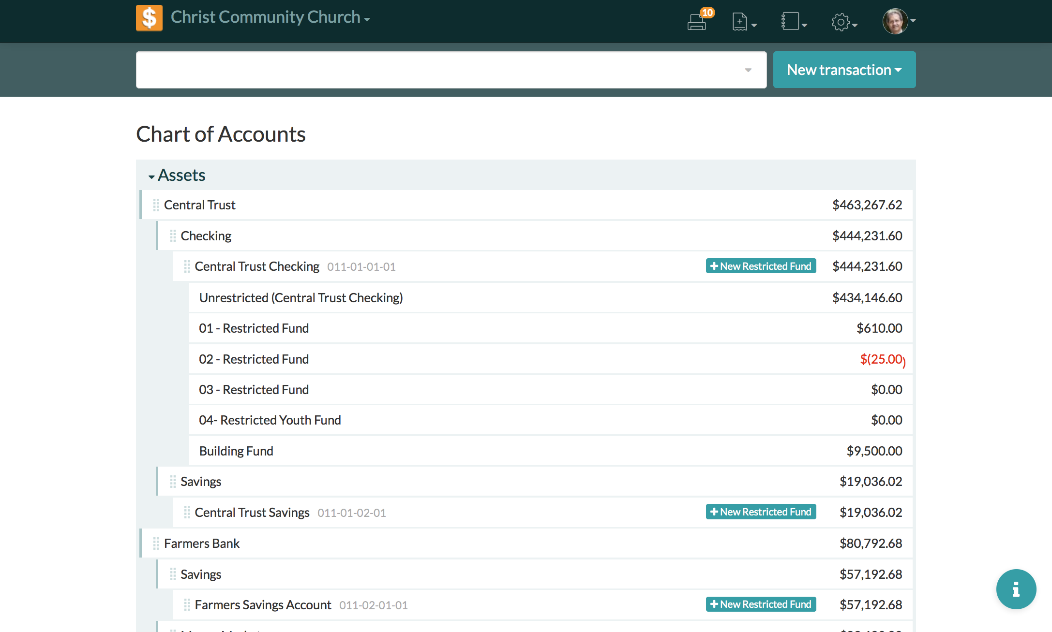Expand the search box dropdown arrow
The height and width of the screenshot is (632, 1052).
coord(748,70)
